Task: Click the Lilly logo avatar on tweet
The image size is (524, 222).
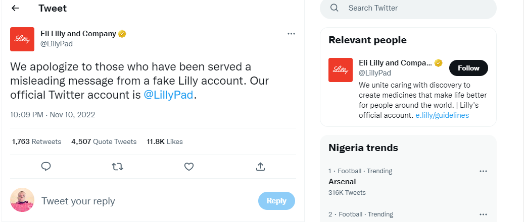Action: tap(22, 39)
